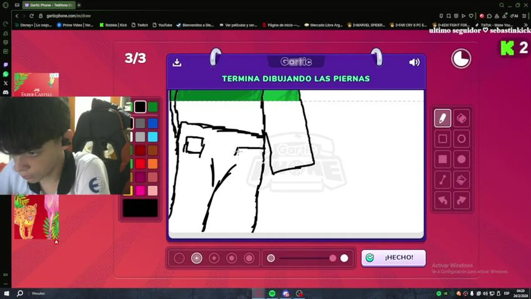531x299 pixels.
Task: Pick the dark red color swatch
Action: pos(140,150)
